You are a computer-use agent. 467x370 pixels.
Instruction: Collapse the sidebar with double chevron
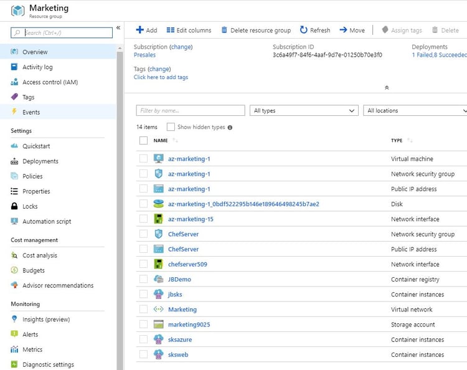click(118, 27)
